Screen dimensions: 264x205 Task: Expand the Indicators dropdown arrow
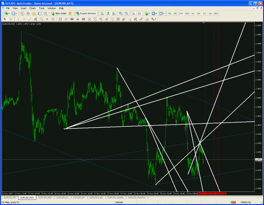(149, 14)
